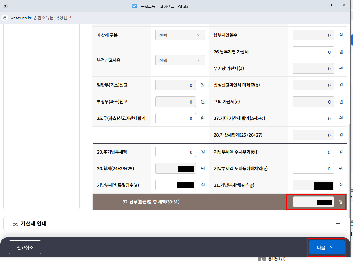The height and width of the screenshot is (261, 353).
Task: Click the wetax.go.kr address text
Action: (x=21, y=18)
